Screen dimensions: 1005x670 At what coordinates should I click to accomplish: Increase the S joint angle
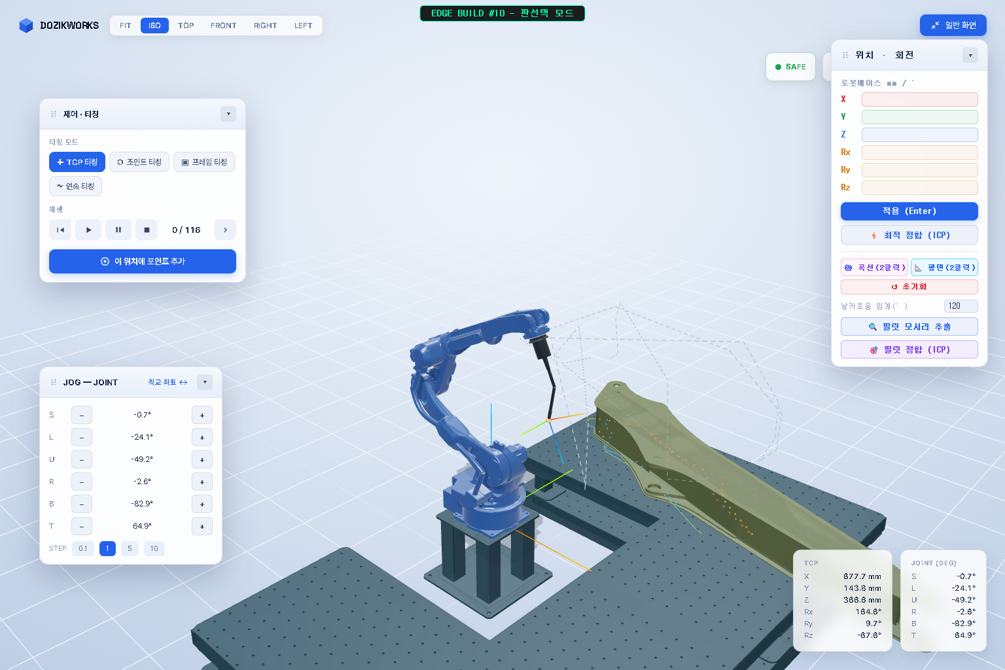point(202,415)
